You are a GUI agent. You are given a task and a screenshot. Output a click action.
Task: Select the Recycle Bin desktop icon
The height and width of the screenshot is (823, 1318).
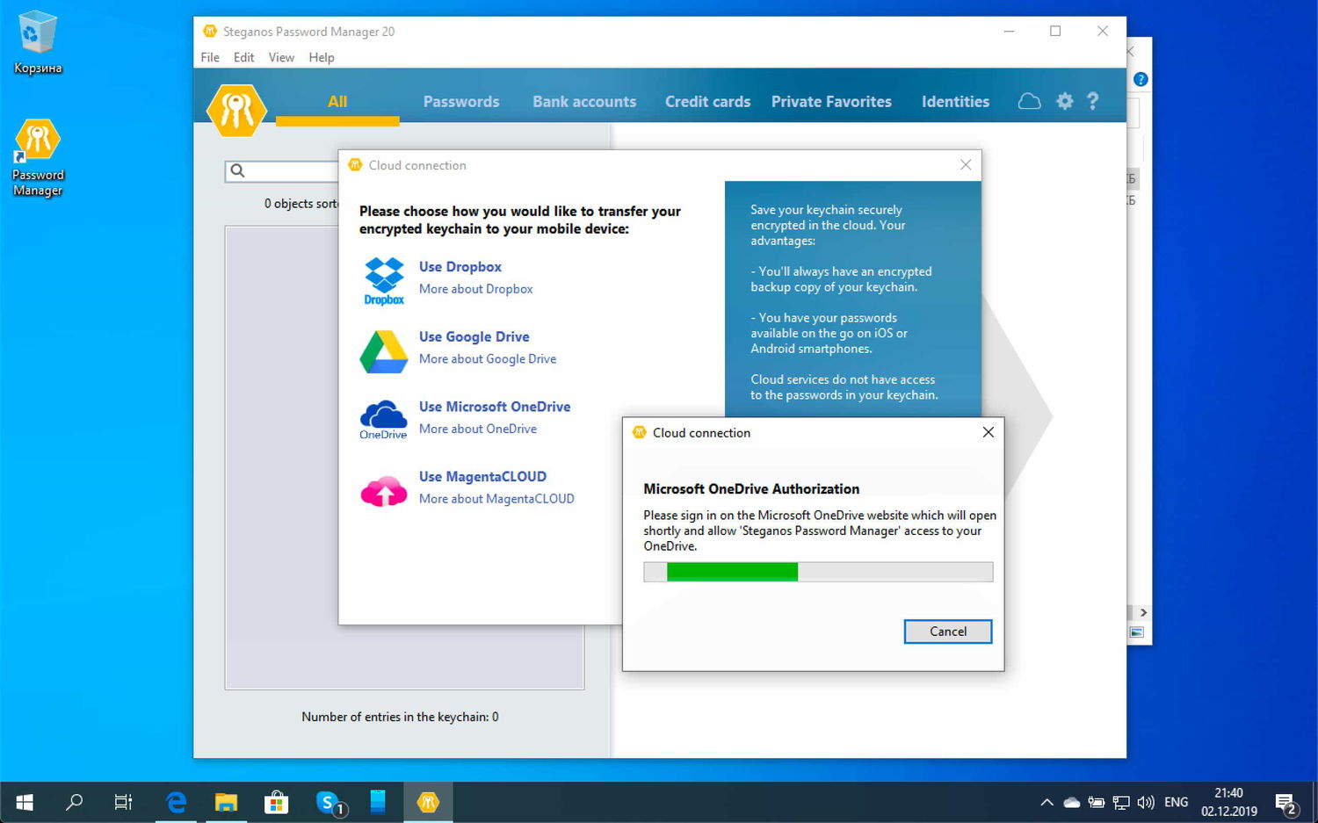click(x=38, y=42)
